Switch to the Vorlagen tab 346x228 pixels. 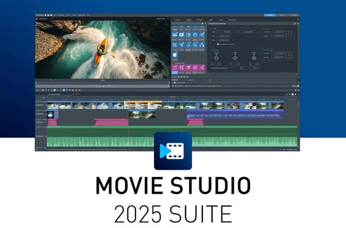tap(200, 20)
